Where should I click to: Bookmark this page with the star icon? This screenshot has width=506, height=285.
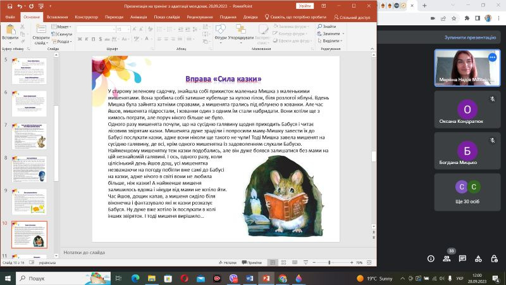(x=454, y=18)
